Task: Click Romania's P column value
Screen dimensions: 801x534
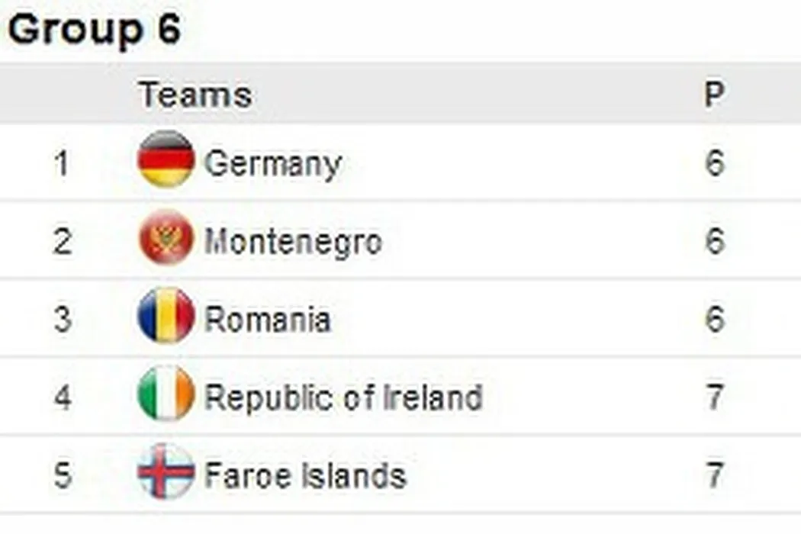Action: tap(714, 319)
